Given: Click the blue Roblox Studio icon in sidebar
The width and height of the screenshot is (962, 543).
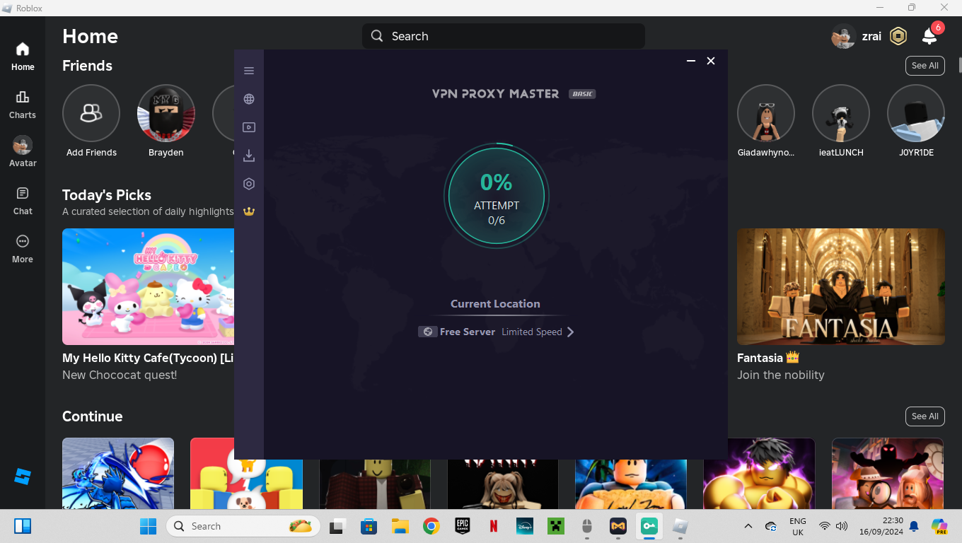Looking at the screenshot, I should (x=23, y=477).
